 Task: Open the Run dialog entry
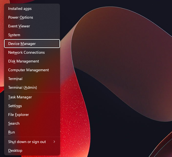(32, 132)
